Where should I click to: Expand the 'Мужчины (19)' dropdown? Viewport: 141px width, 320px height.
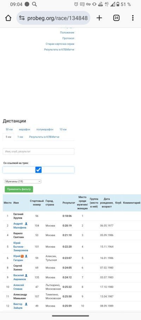click(x=23, y=181)
